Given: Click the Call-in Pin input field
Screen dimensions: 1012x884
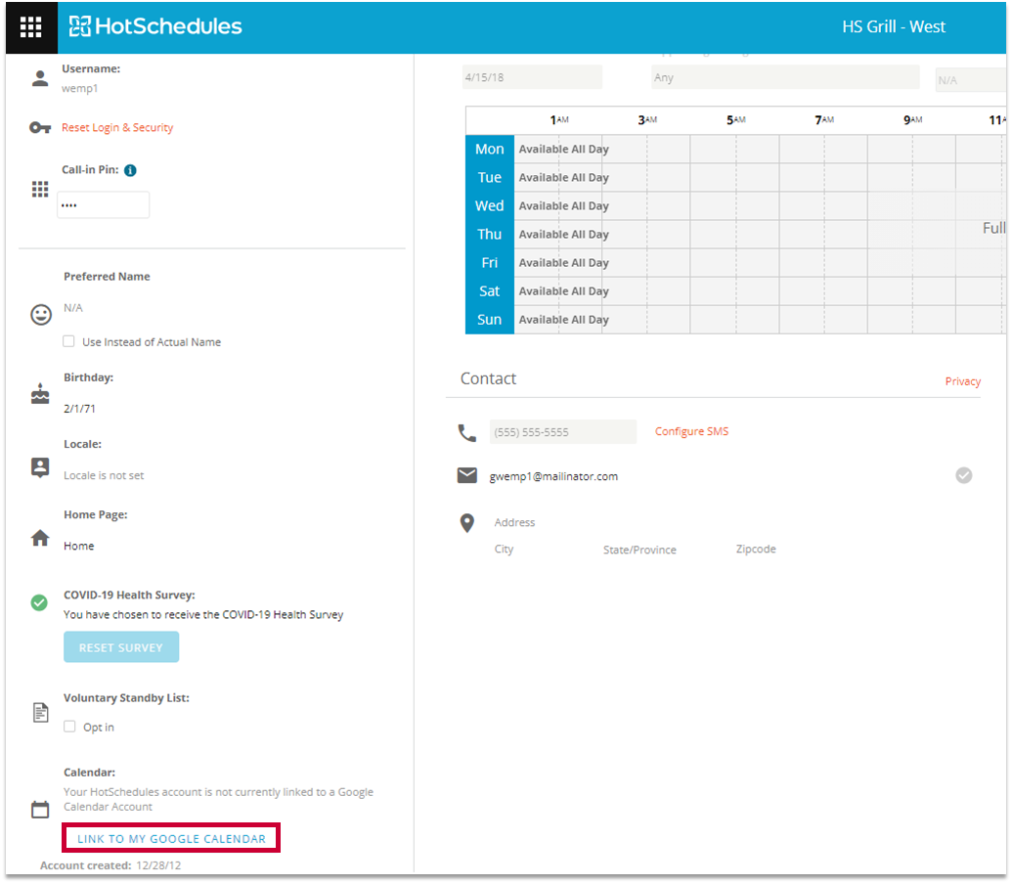Looking at the screenshot, I should [104, 205].
